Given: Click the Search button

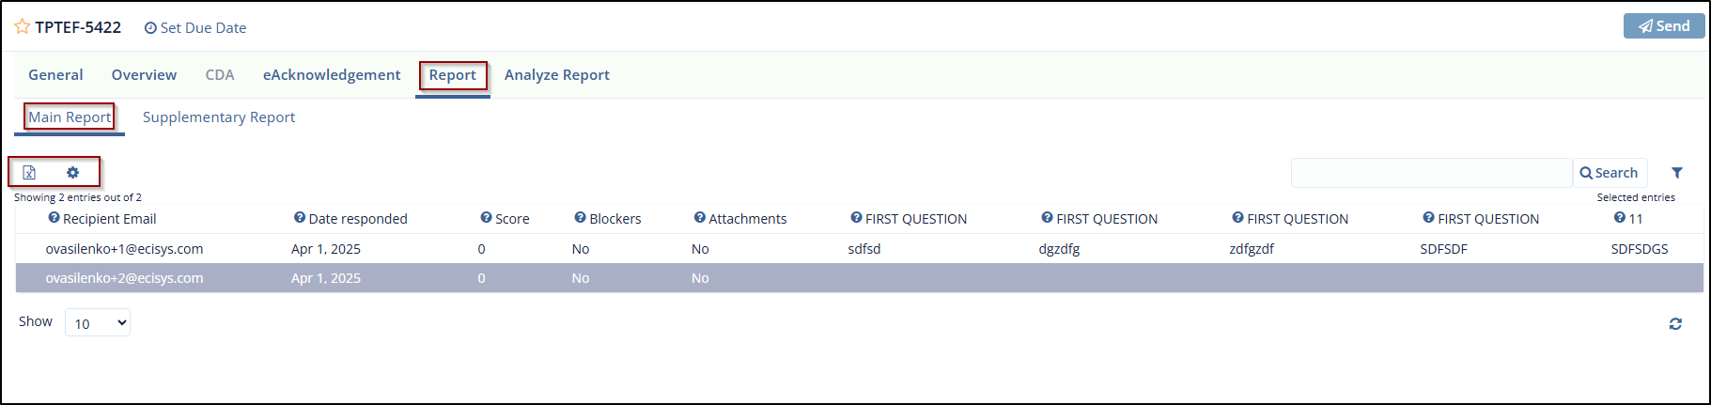Looking at the screenshot, I should coord(1609,173).
